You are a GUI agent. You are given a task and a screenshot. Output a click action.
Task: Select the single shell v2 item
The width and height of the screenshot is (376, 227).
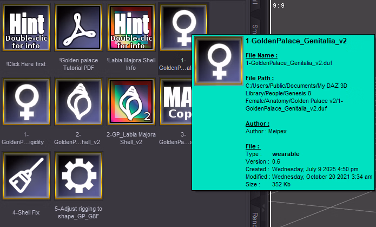tap(78, 103)
